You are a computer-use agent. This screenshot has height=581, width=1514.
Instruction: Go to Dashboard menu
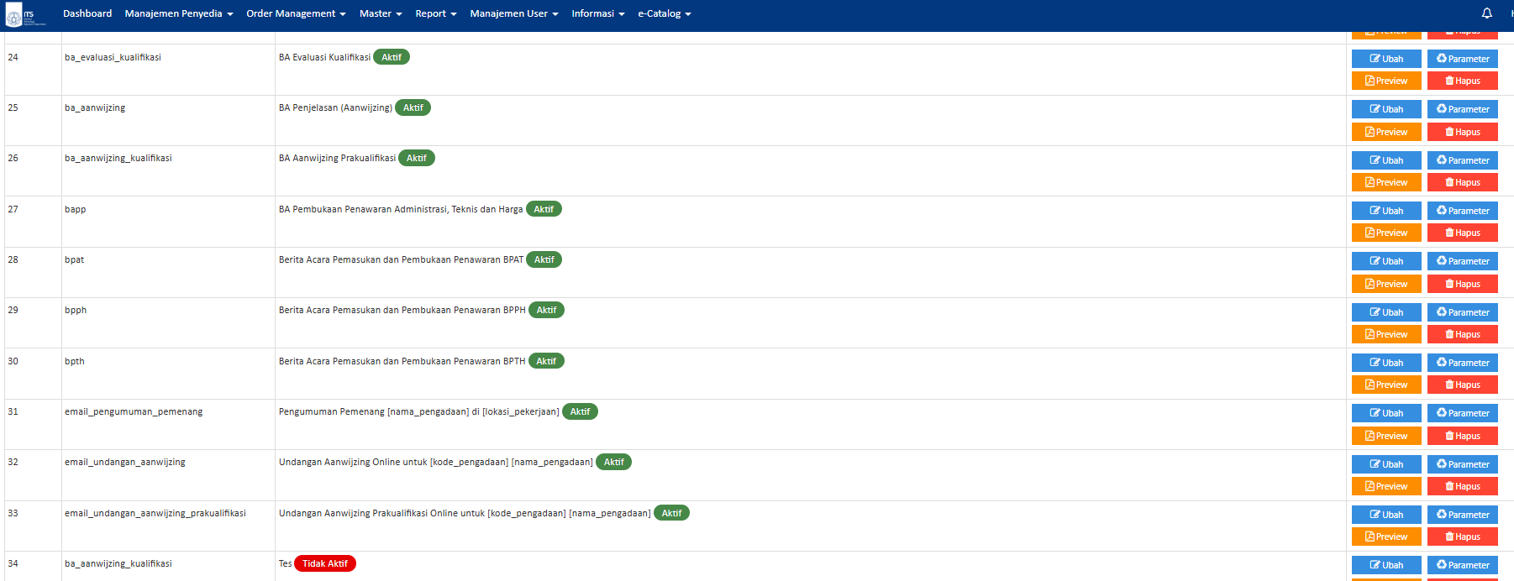87,13
